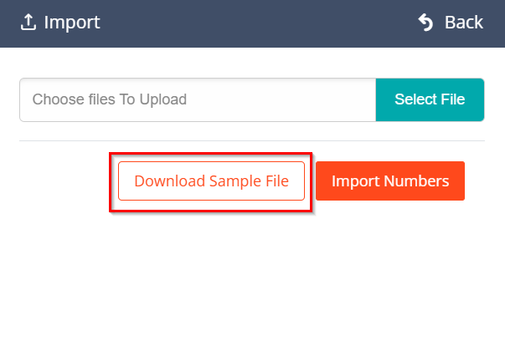Click the orange Import Numbers button
505x351 pixels.
(390, 181)
